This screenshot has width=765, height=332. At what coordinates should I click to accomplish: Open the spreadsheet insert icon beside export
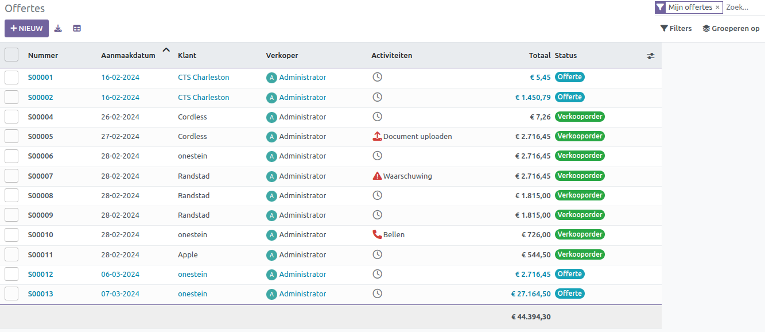click(x=77, y=28)
